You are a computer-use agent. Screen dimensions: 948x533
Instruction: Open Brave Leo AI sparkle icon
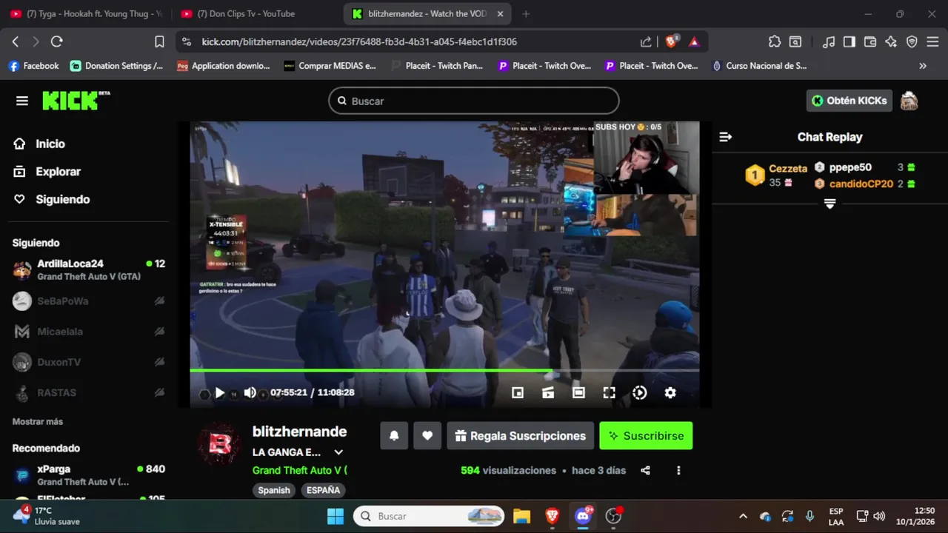tap(891, 42)
